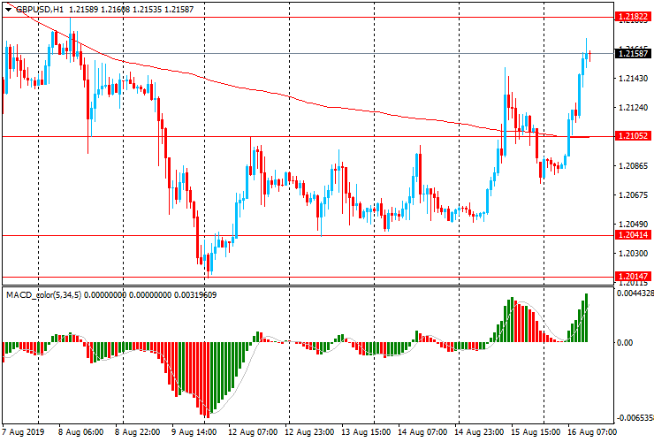Click the MACD scale value -0.006535
Screen dimensions: 654x442
tap(635, 418)
